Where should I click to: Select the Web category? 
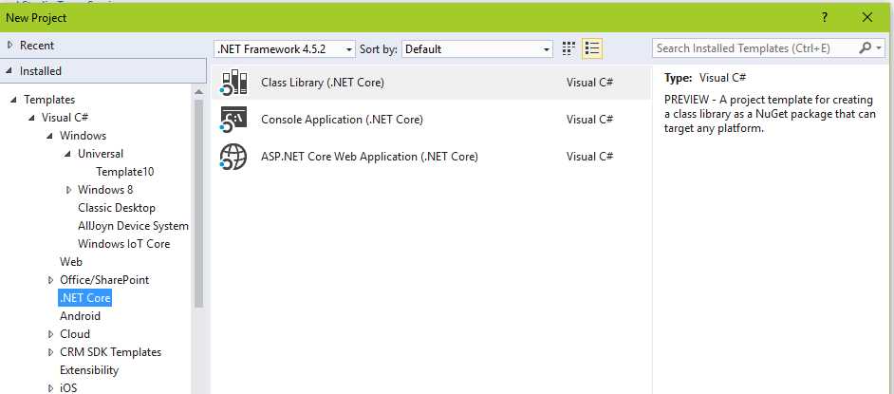(x=70, y=262)
